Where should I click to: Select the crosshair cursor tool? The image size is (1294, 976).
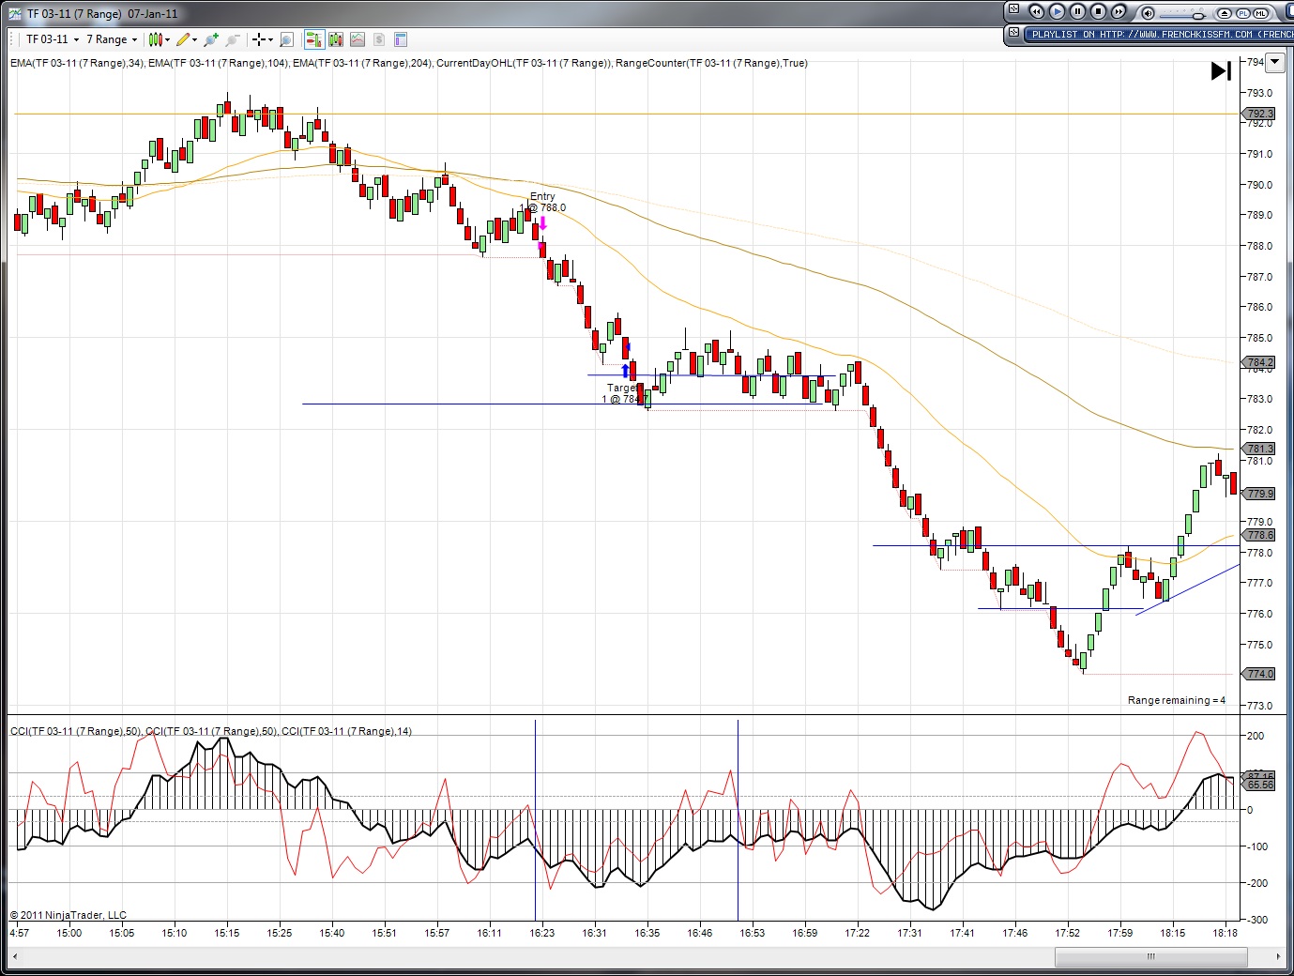tap(260, 39)
